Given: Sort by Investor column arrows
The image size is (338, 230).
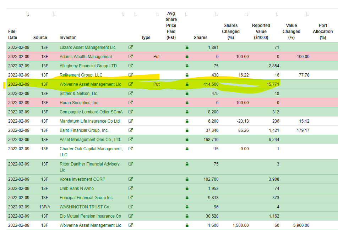Looking at the screenshot, I should 123,14.
